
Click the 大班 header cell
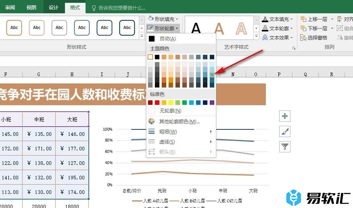click(x=72, y=119)
